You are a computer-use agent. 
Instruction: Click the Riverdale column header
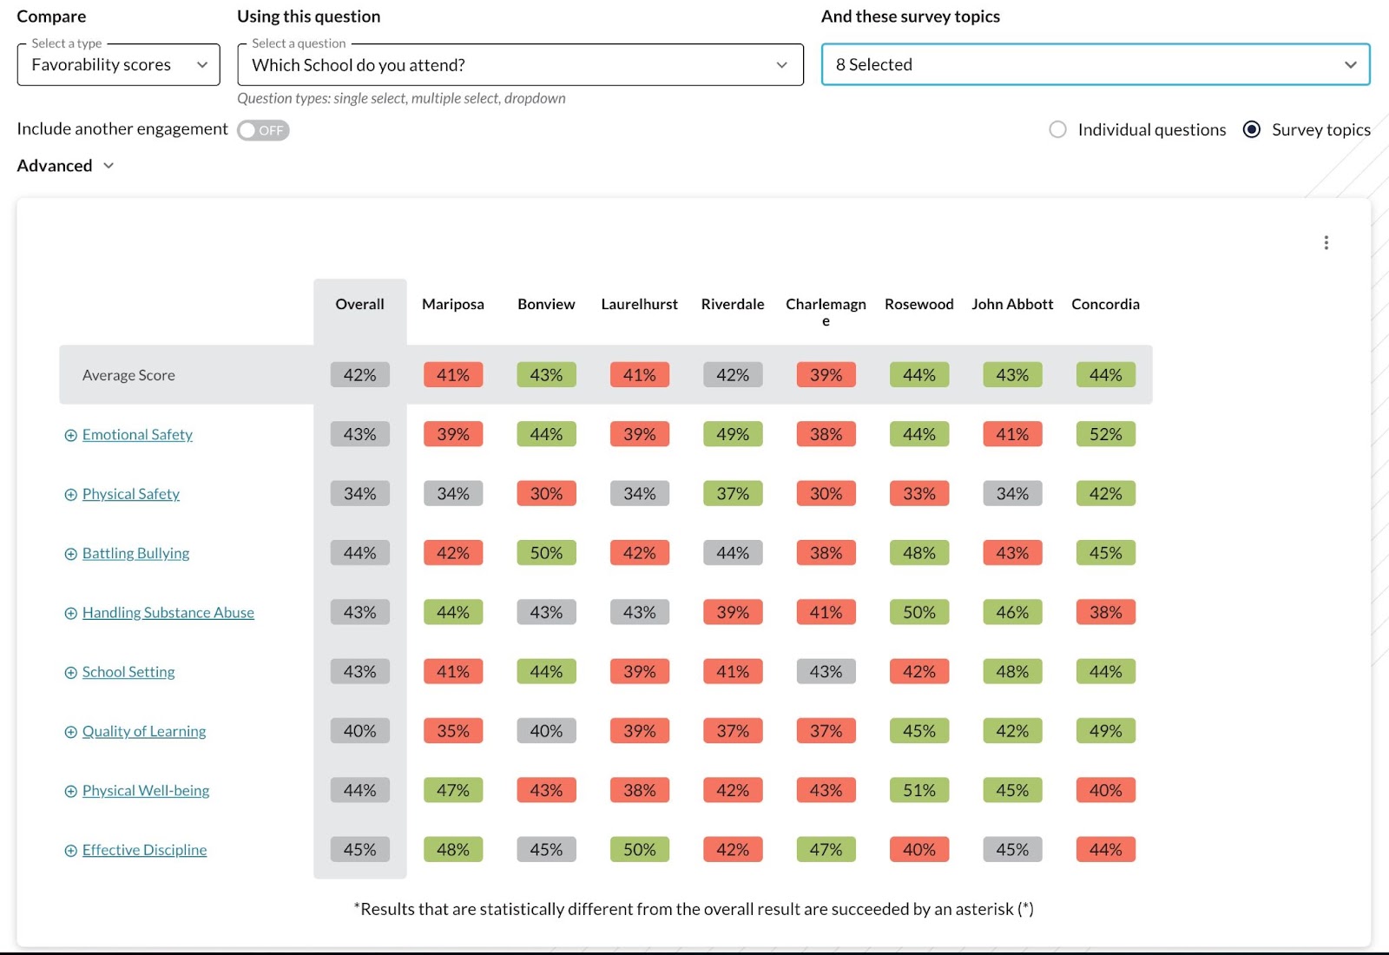coord(733,305)
